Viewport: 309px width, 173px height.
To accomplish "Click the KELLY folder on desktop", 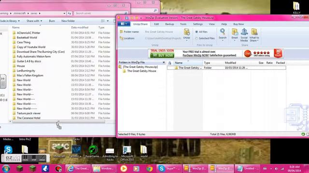I will point(296,8).
